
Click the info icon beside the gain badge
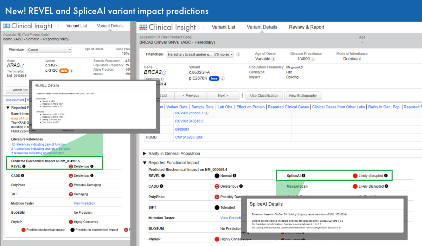tap(71, 71)
